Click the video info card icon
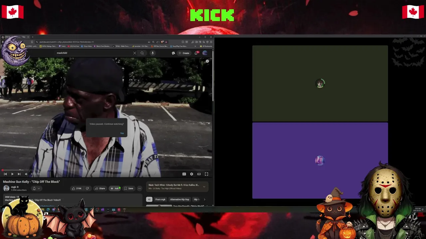426x239 pixels. coord(207,61)
